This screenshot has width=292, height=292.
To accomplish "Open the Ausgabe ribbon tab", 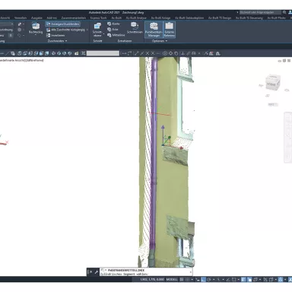I will [36, 18].
